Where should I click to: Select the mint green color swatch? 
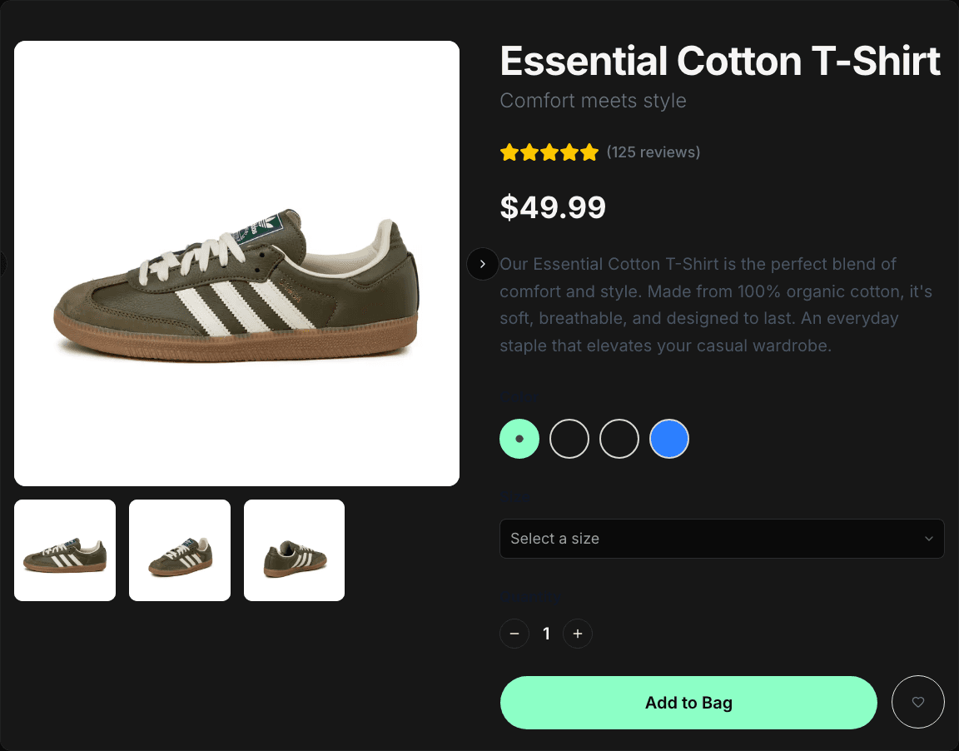pos(519,439)
